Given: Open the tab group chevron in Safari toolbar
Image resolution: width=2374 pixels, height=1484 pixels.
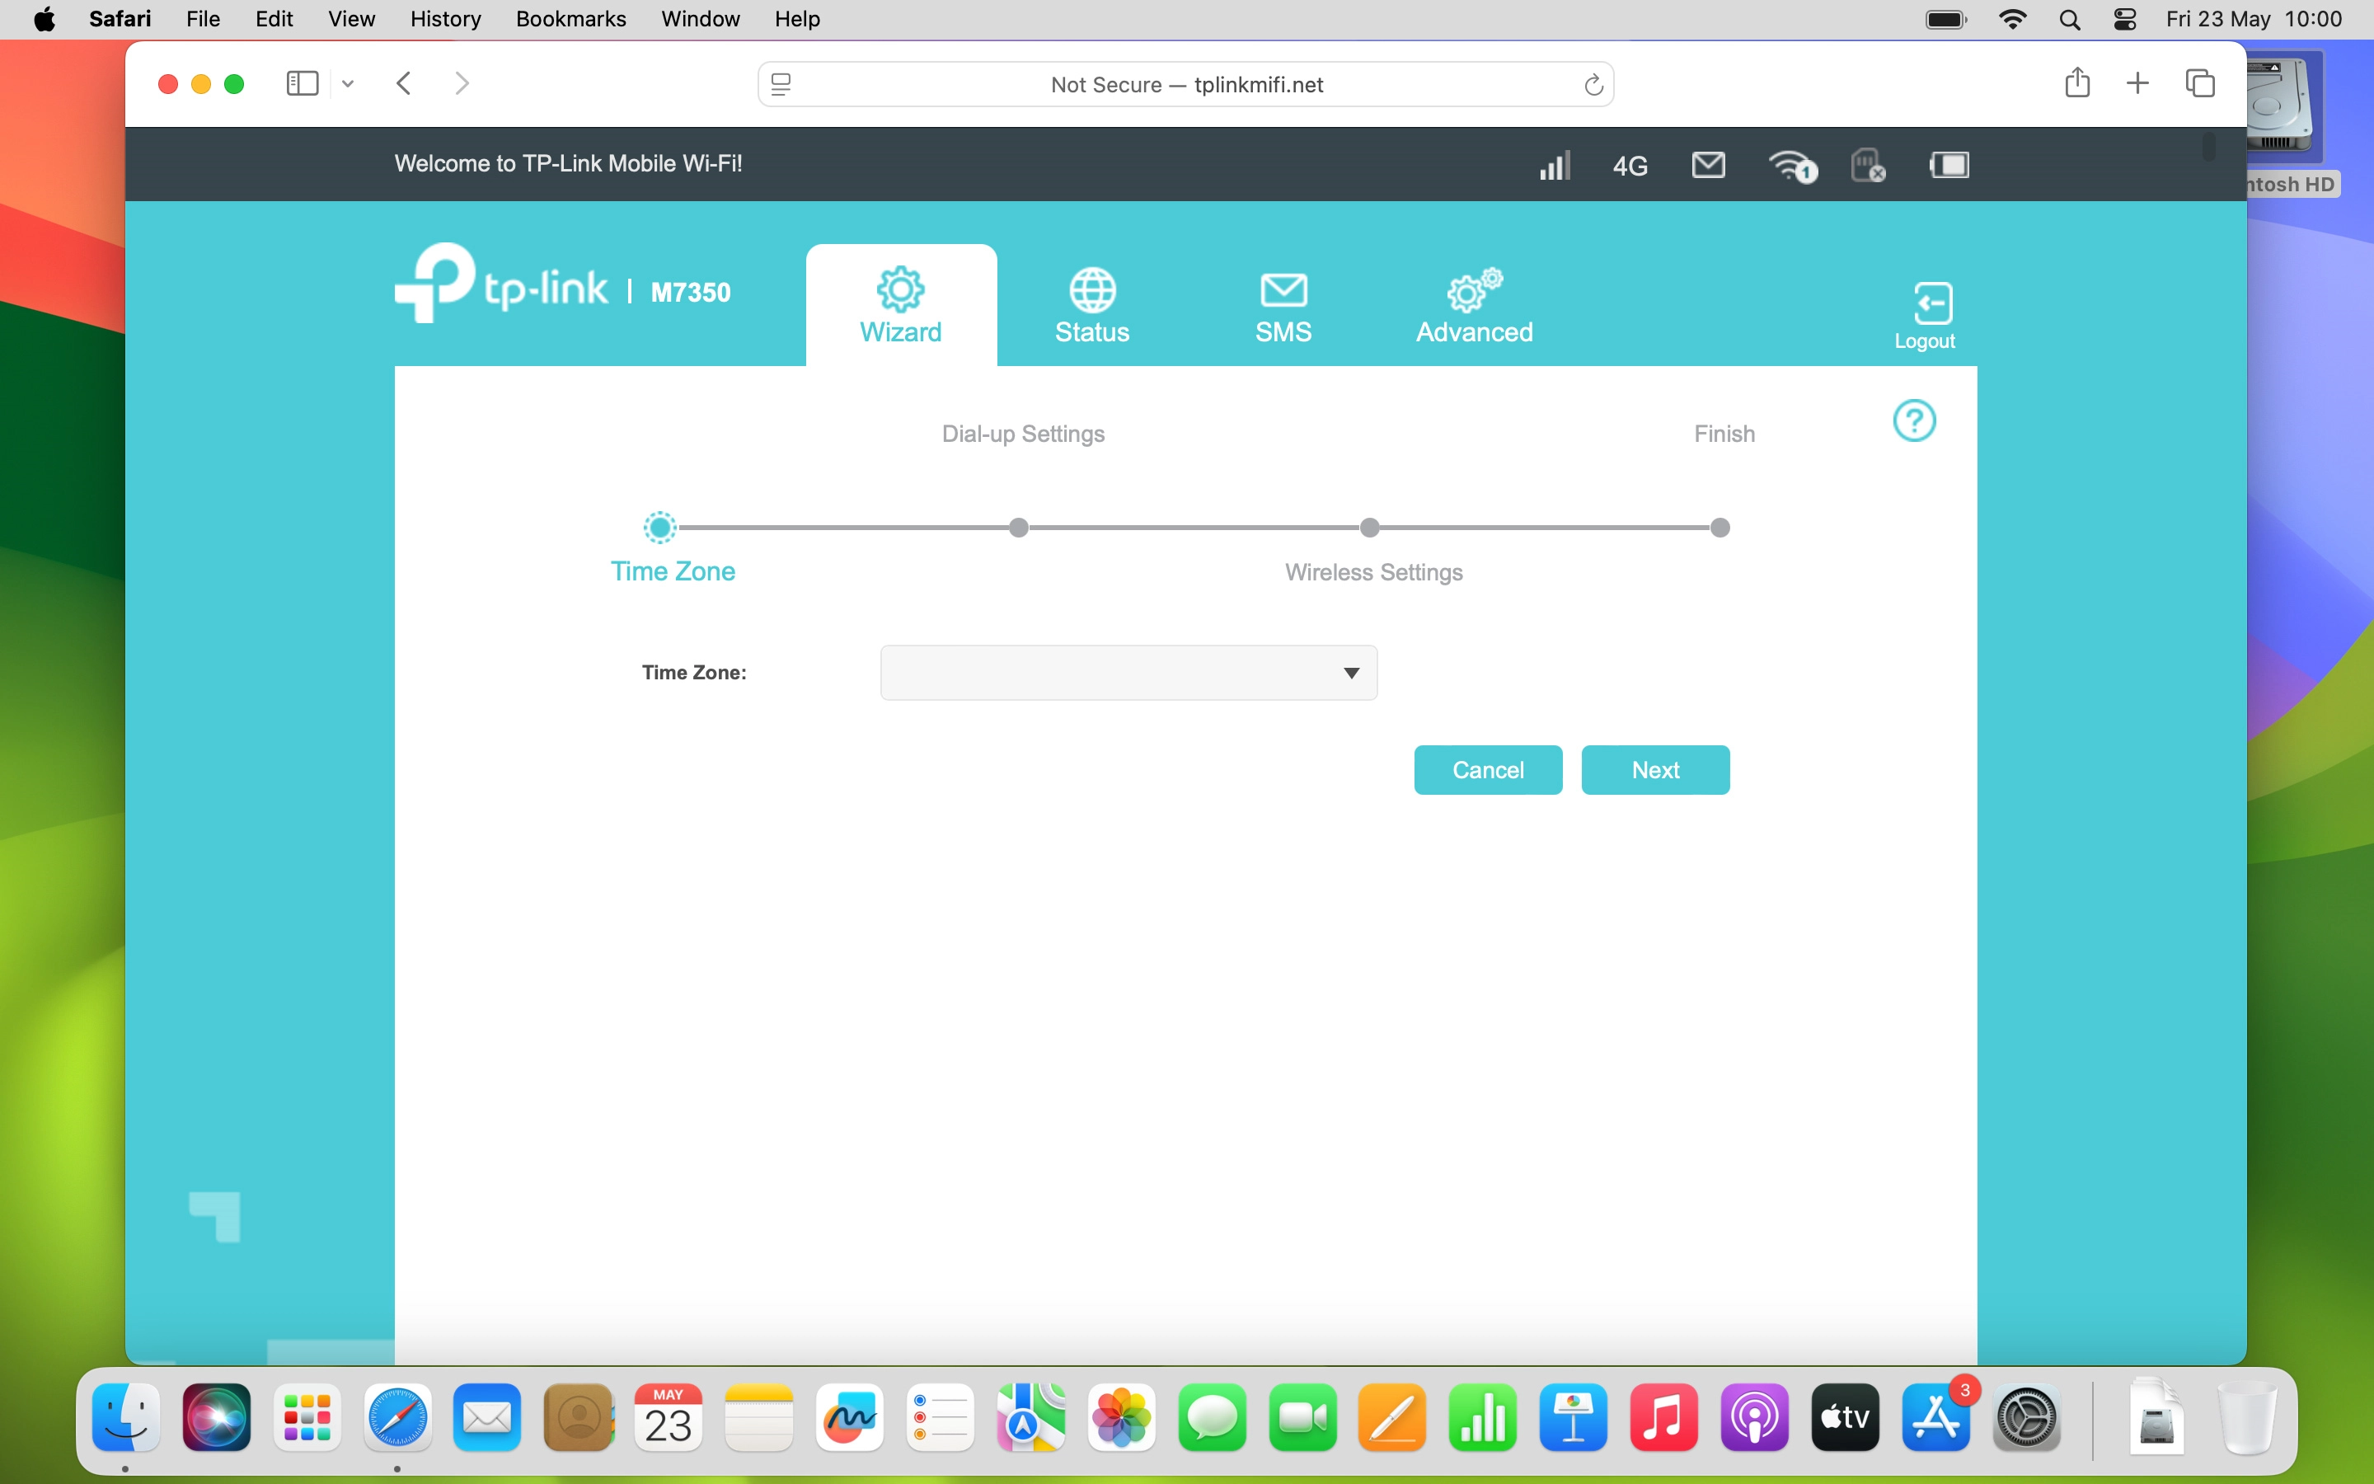Looking at the screenshot, I should pyautogui.click(x=347, y=83).
